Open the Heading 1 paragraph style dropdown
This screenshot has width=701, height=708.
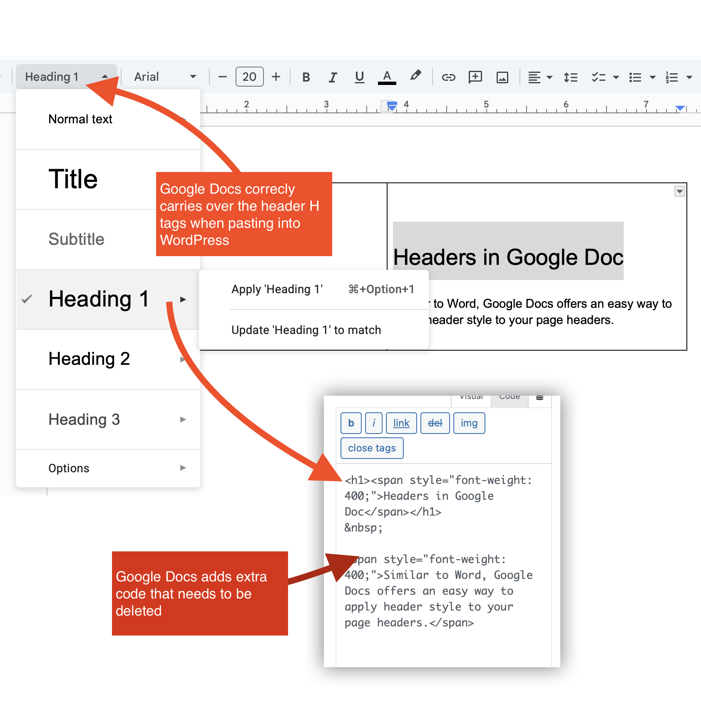[x=67, y=77]
